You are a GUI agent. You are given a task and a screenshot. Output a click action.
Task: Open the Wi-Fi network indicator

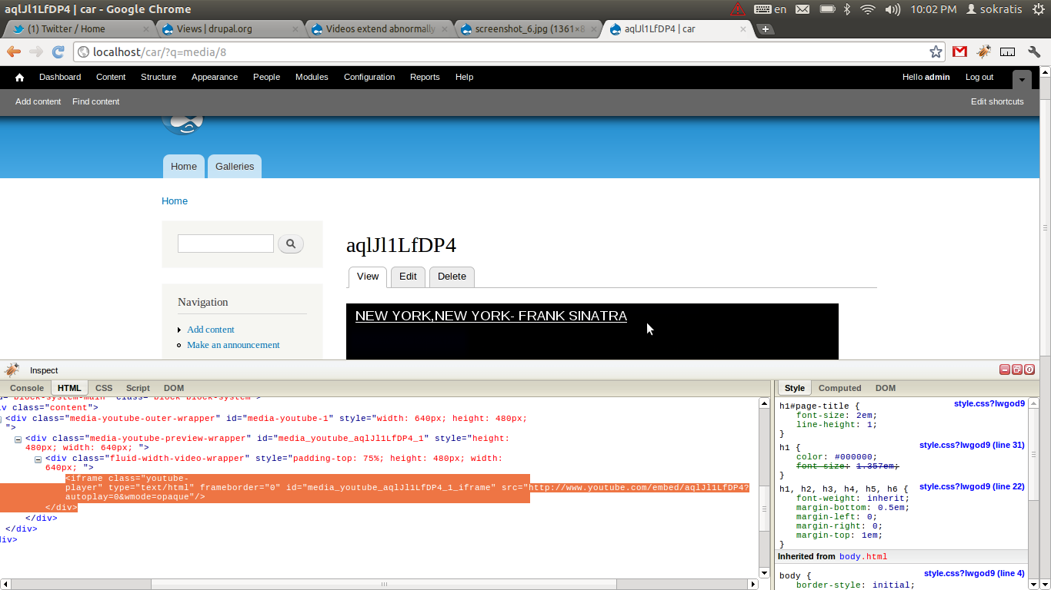pos(868,9)
